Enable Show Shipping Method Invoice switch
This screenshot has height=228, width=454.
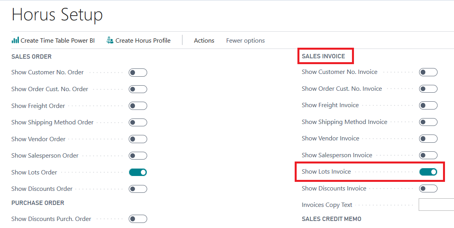point(428,122)
